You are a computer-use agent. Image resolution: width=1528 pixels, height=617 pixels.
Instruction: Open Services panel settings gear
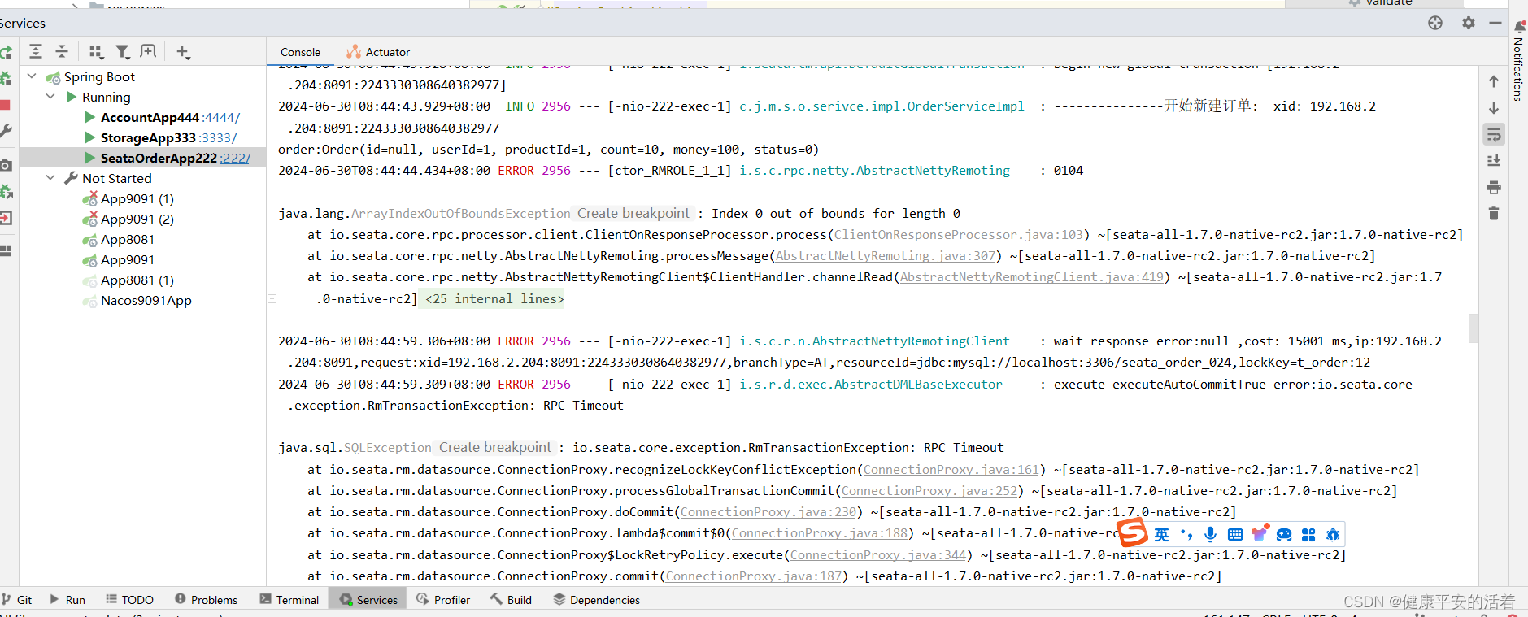click(1469, 23)
